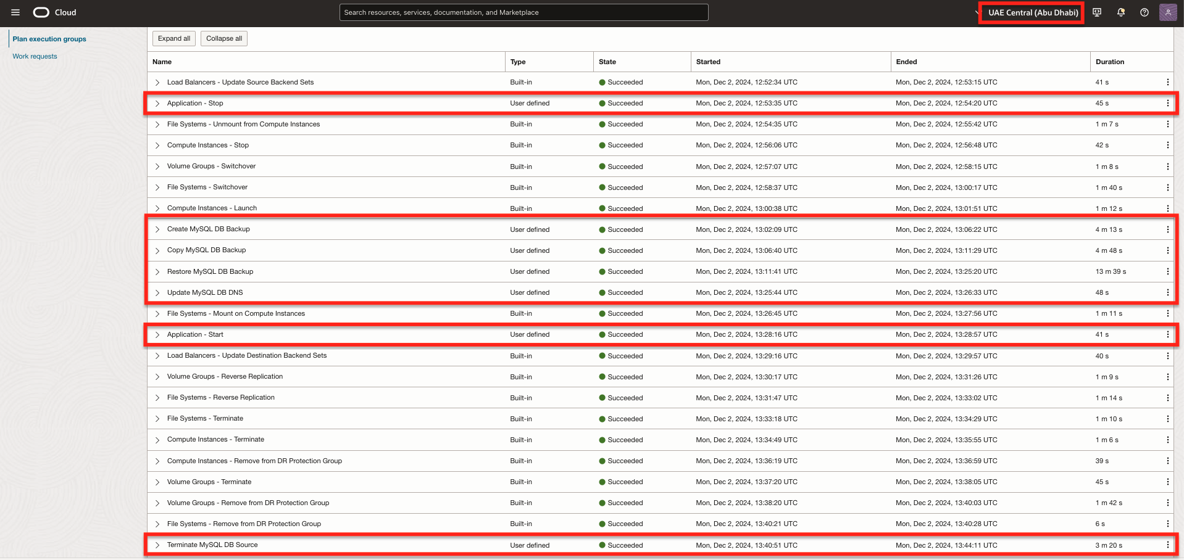
Task: Expand the Update MySQL DB DNS group
Action: coord(157,292)
